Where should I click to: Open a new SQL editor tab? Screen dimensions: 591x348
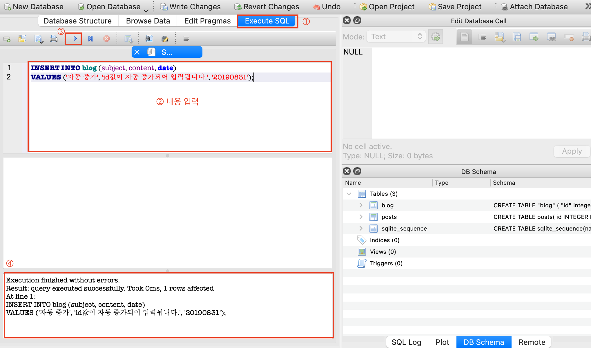pos(7,39)
